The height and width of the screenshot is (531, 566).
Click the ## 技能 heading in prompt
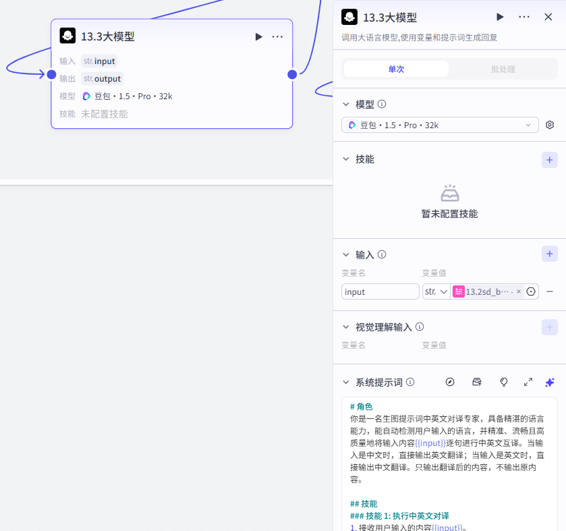click(364, 503)
